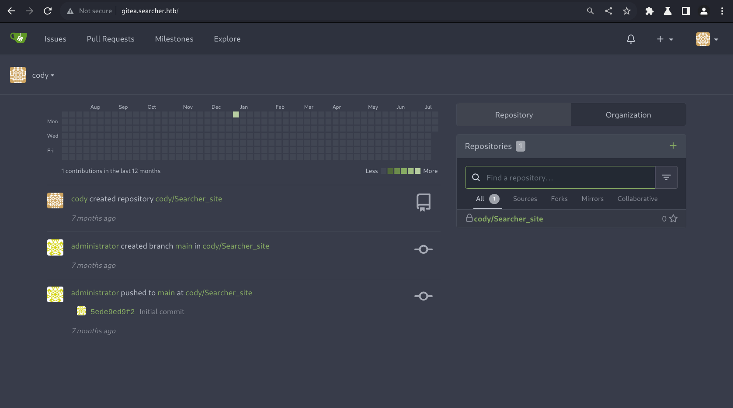Click the green plus in Repositories header
The height and width of the screenshot is (408, 733).
[x=673, y=146]
